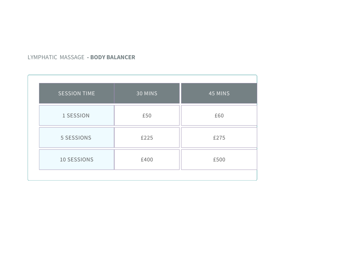This screenshot has height=254, width=339.
Task: Click the £500 price cell
Action: click(219, 159)
